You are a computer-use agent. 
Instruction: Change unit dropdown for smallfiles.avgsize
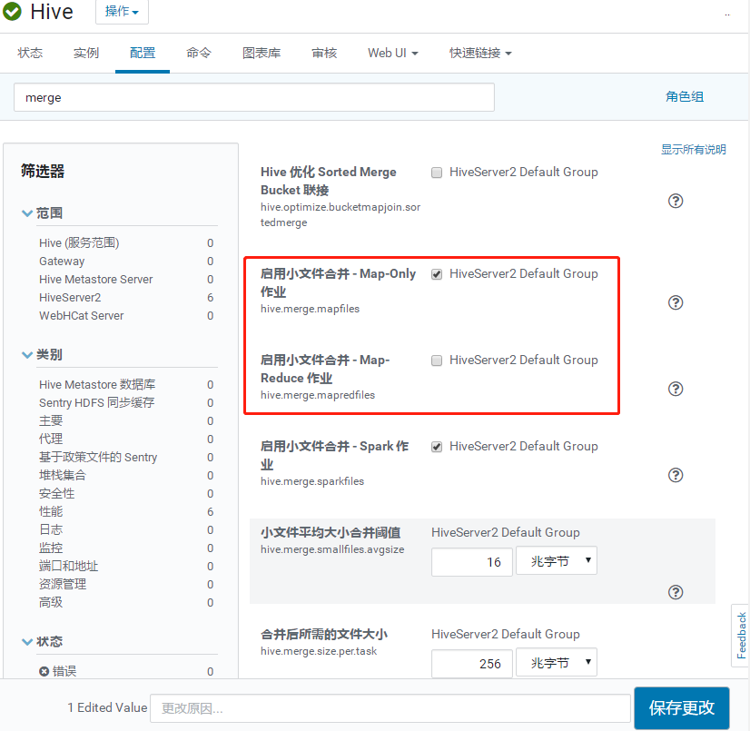[557, 560]
